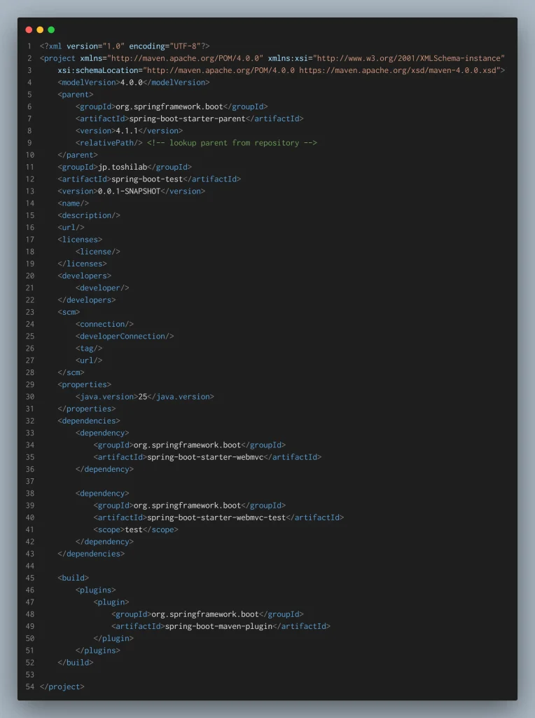Click the opening <developers> tag
This screenshot has height=718, width=535.
[x=85, y=276]
